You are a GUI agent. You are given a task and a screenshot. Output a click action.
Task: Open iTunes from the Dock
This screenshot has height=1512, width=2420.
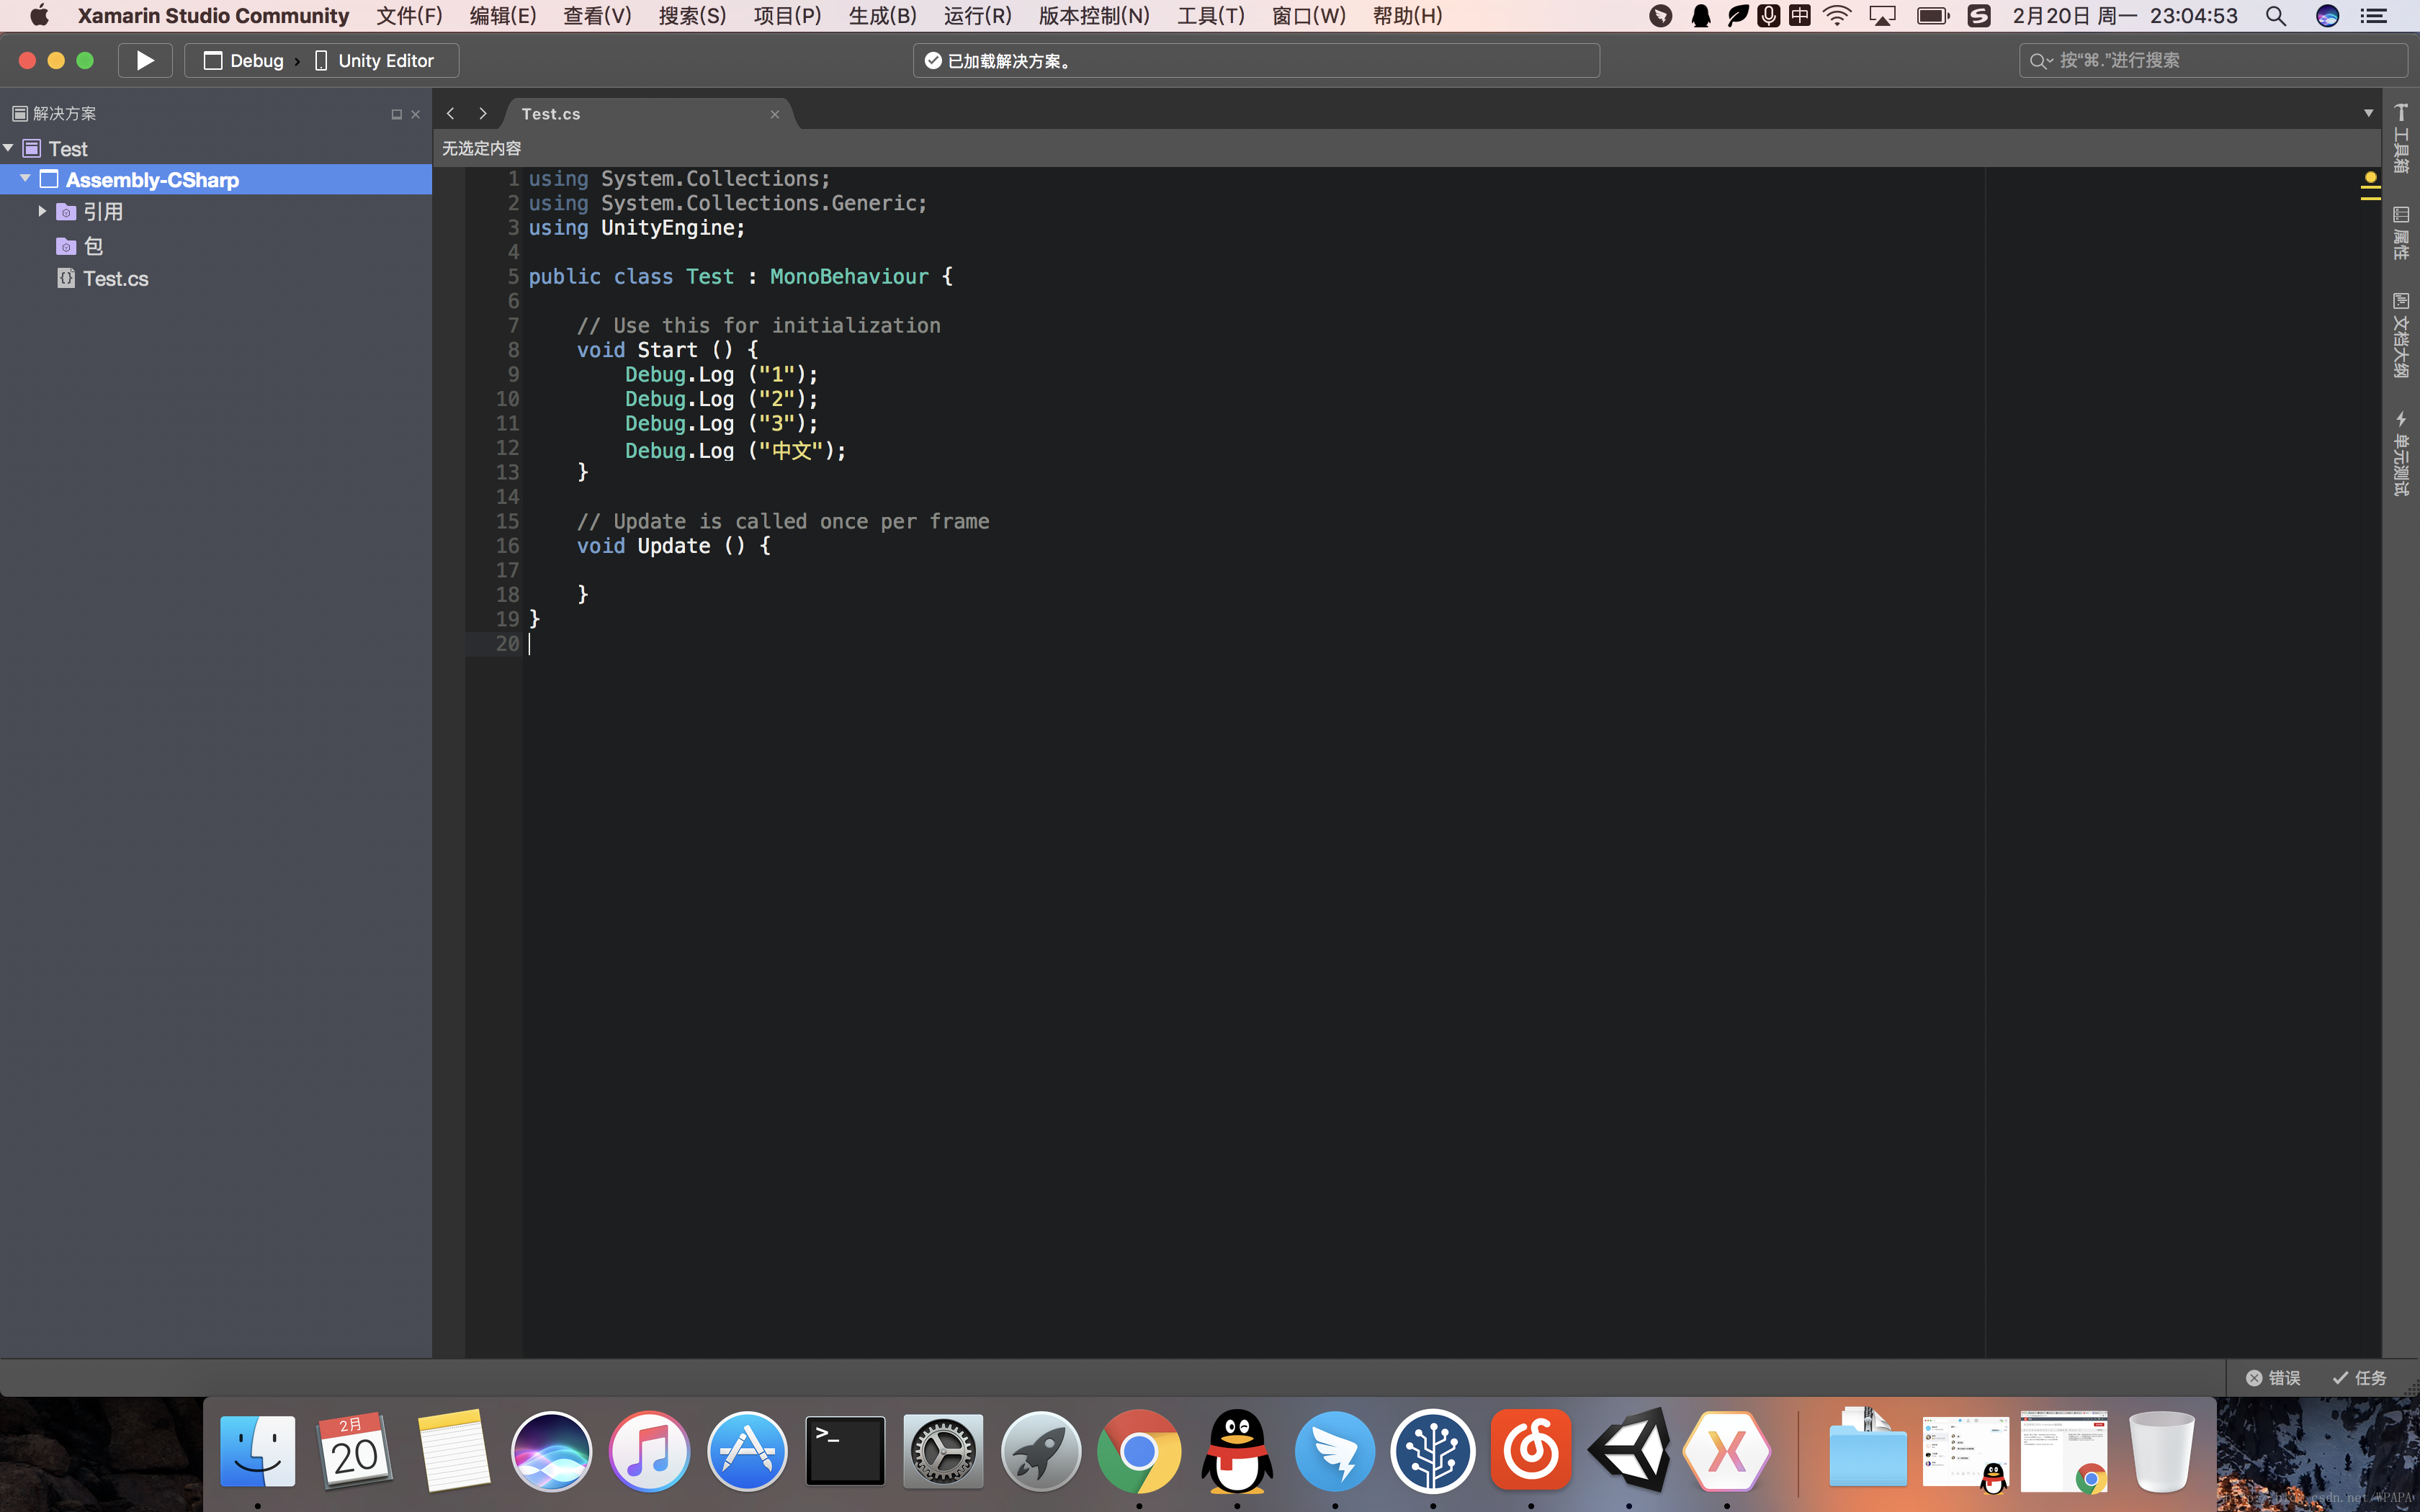[x=649, y=1451]
